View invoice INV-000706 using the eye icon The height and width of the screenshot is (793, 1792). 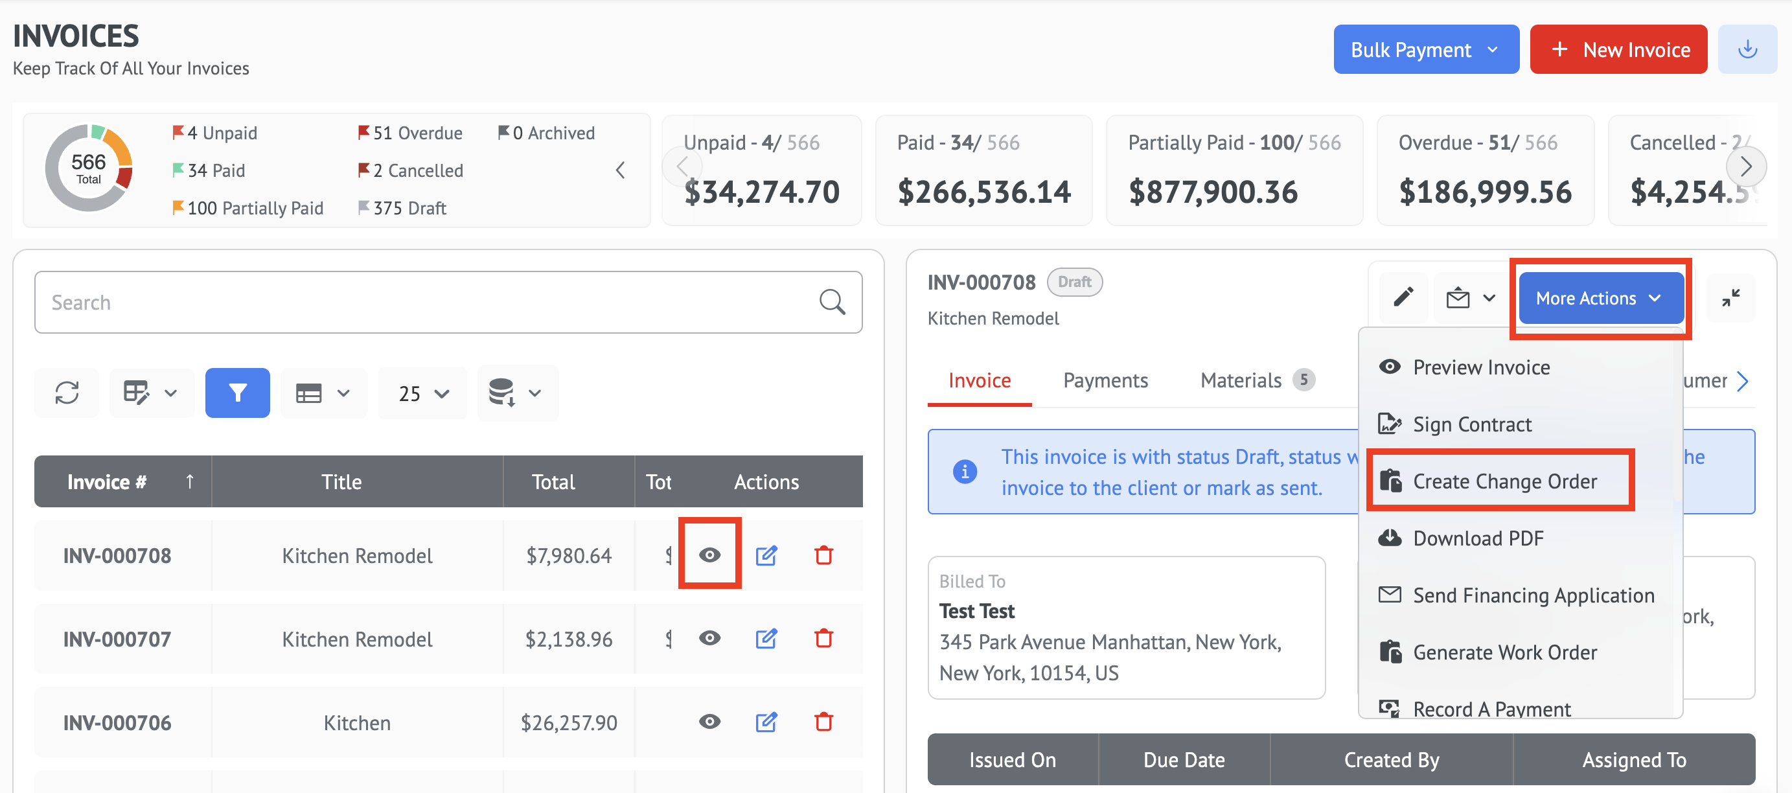point(709,722)
